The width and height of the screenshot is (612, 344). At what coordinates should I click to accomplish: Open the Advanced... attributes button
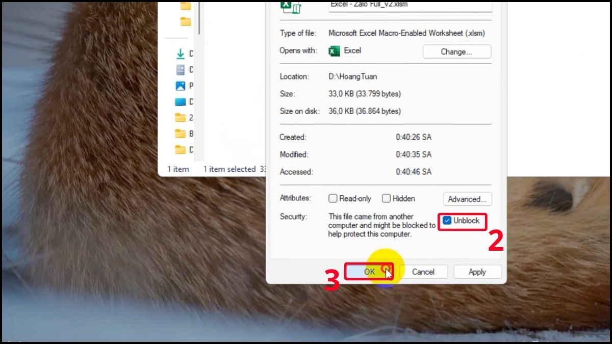point(467,199)
